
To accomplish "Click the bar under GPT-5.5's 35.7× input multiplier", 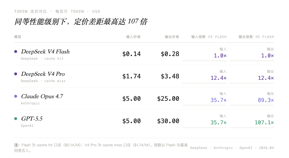I will [x=204, y=128].
